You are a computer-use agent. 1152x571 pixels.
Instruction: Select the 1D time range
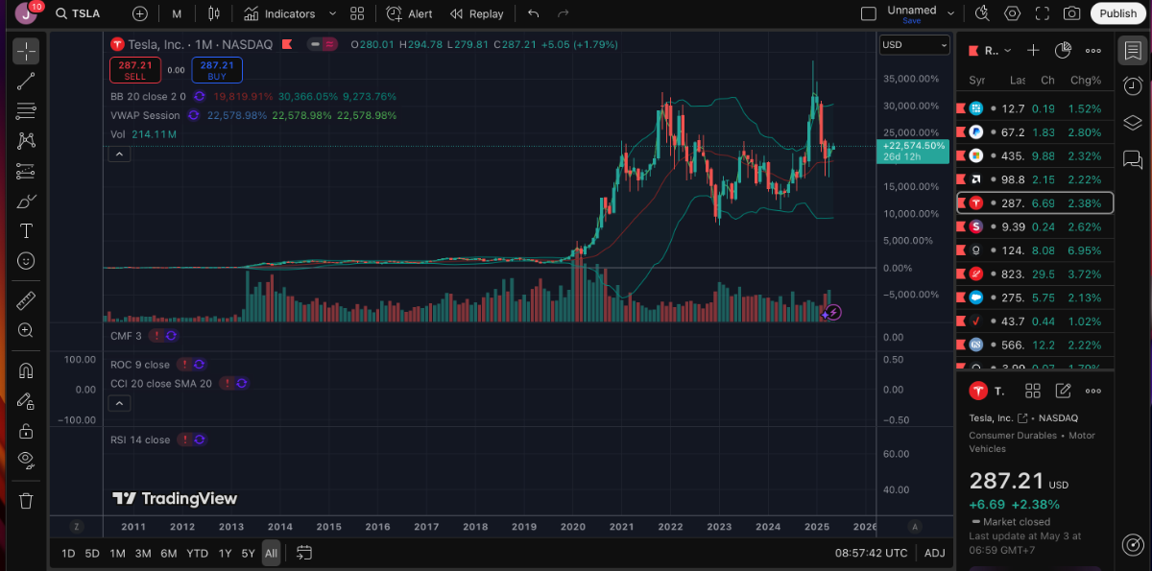coord(68,553)
